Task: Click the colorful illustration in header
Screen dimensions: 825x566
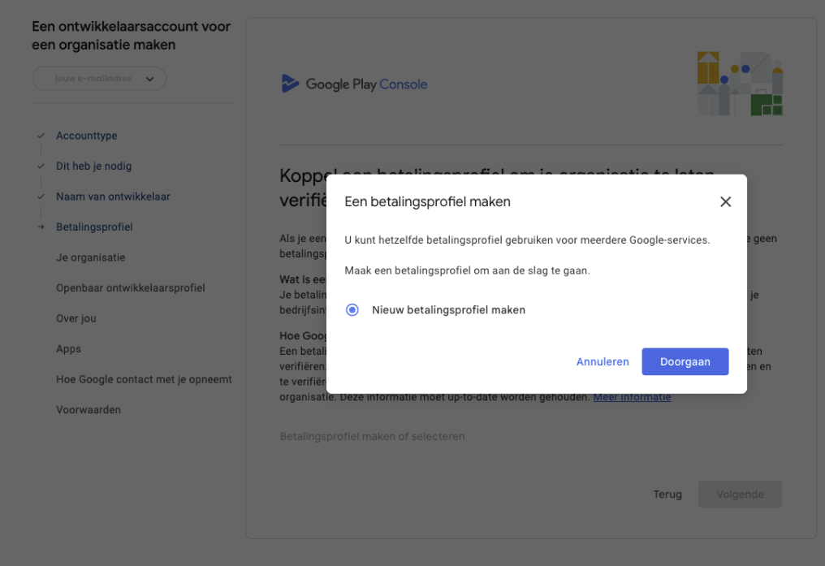Action: [740, 84]
